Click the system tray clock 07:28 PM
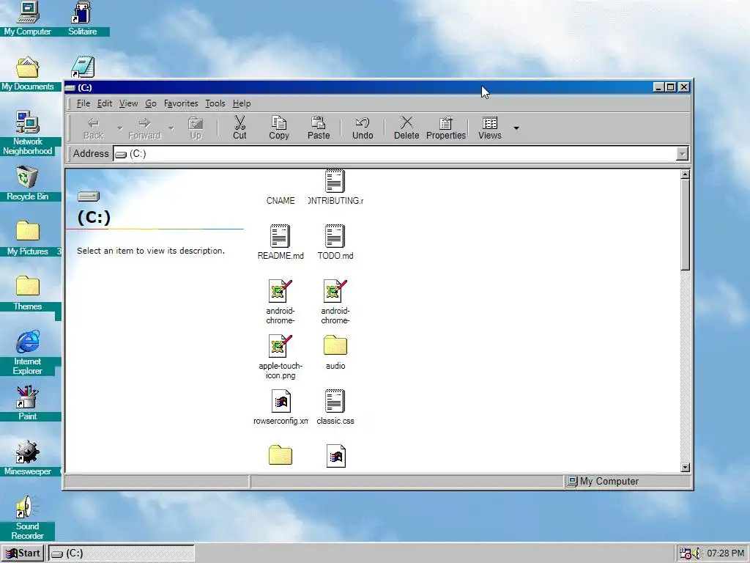Image resolution: width=750 pixels, height=563 pixels. [725, 553]
